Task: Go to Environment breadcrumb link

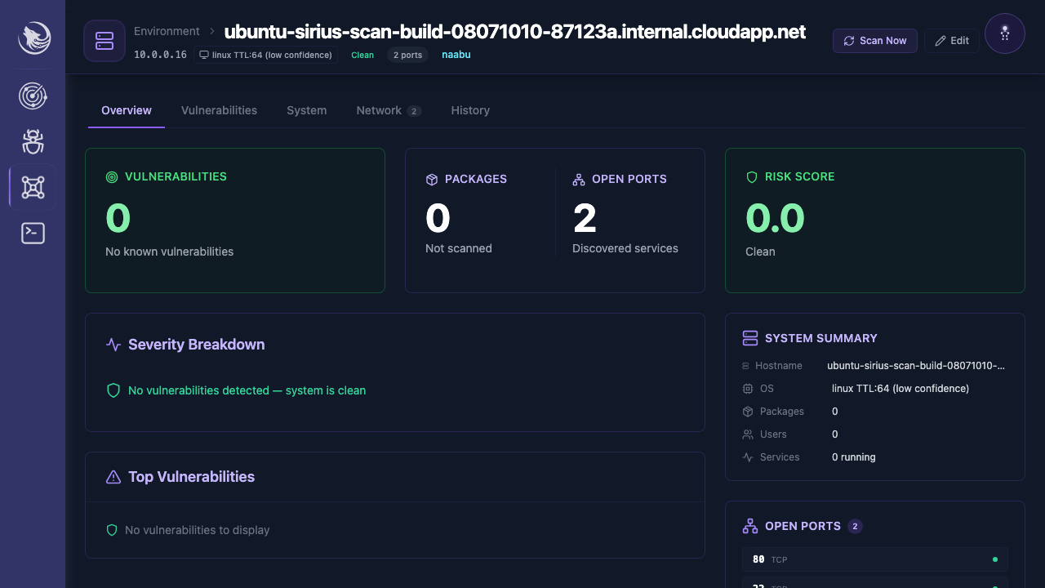Action: tap(167, 31)
